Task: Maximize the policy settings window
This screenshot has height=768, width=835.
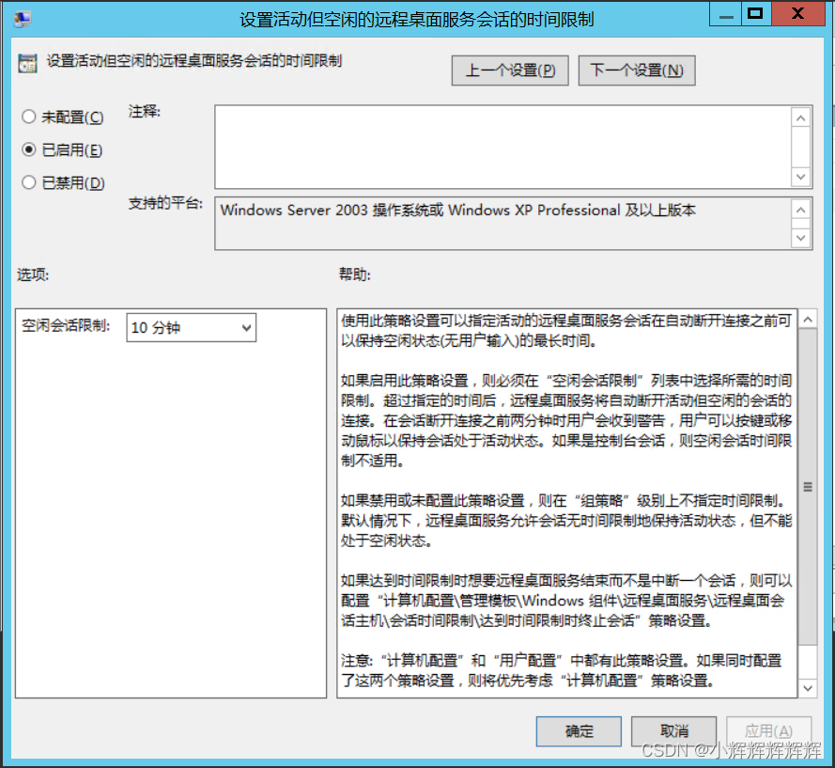Action: tap(756, 14)
